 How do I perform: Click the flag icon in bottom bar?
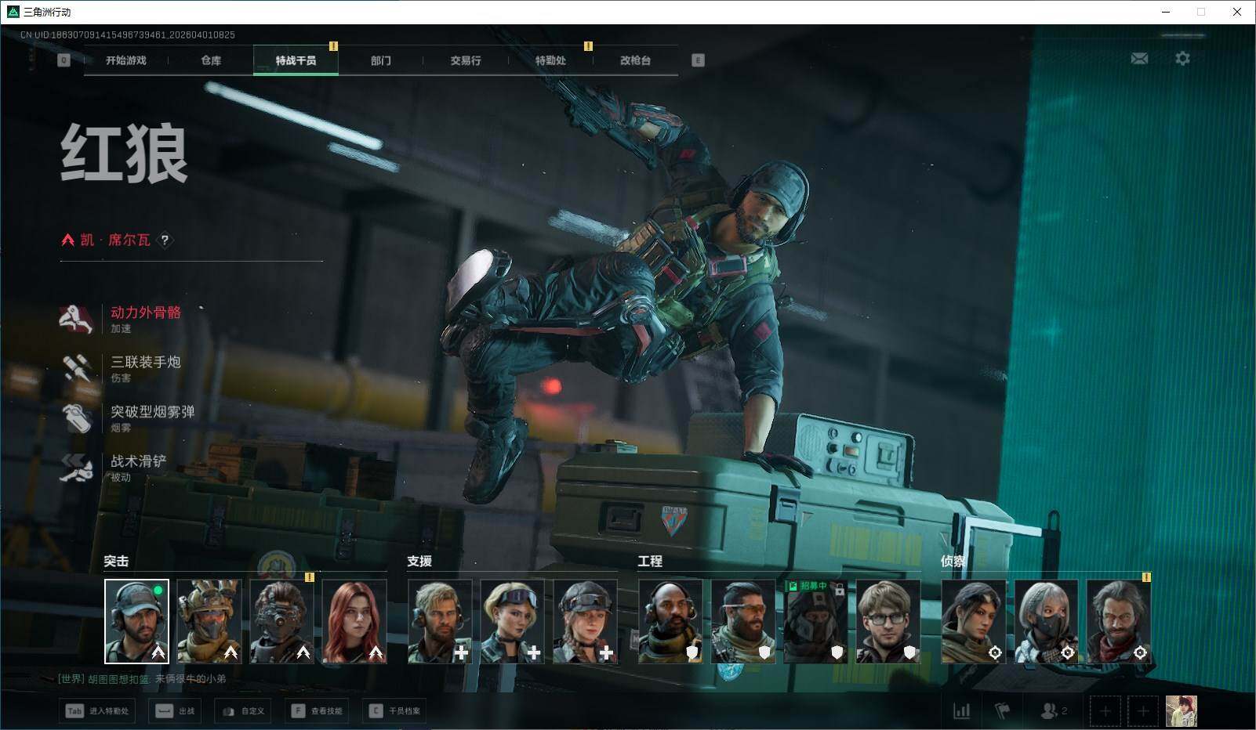click(1002, 710)
